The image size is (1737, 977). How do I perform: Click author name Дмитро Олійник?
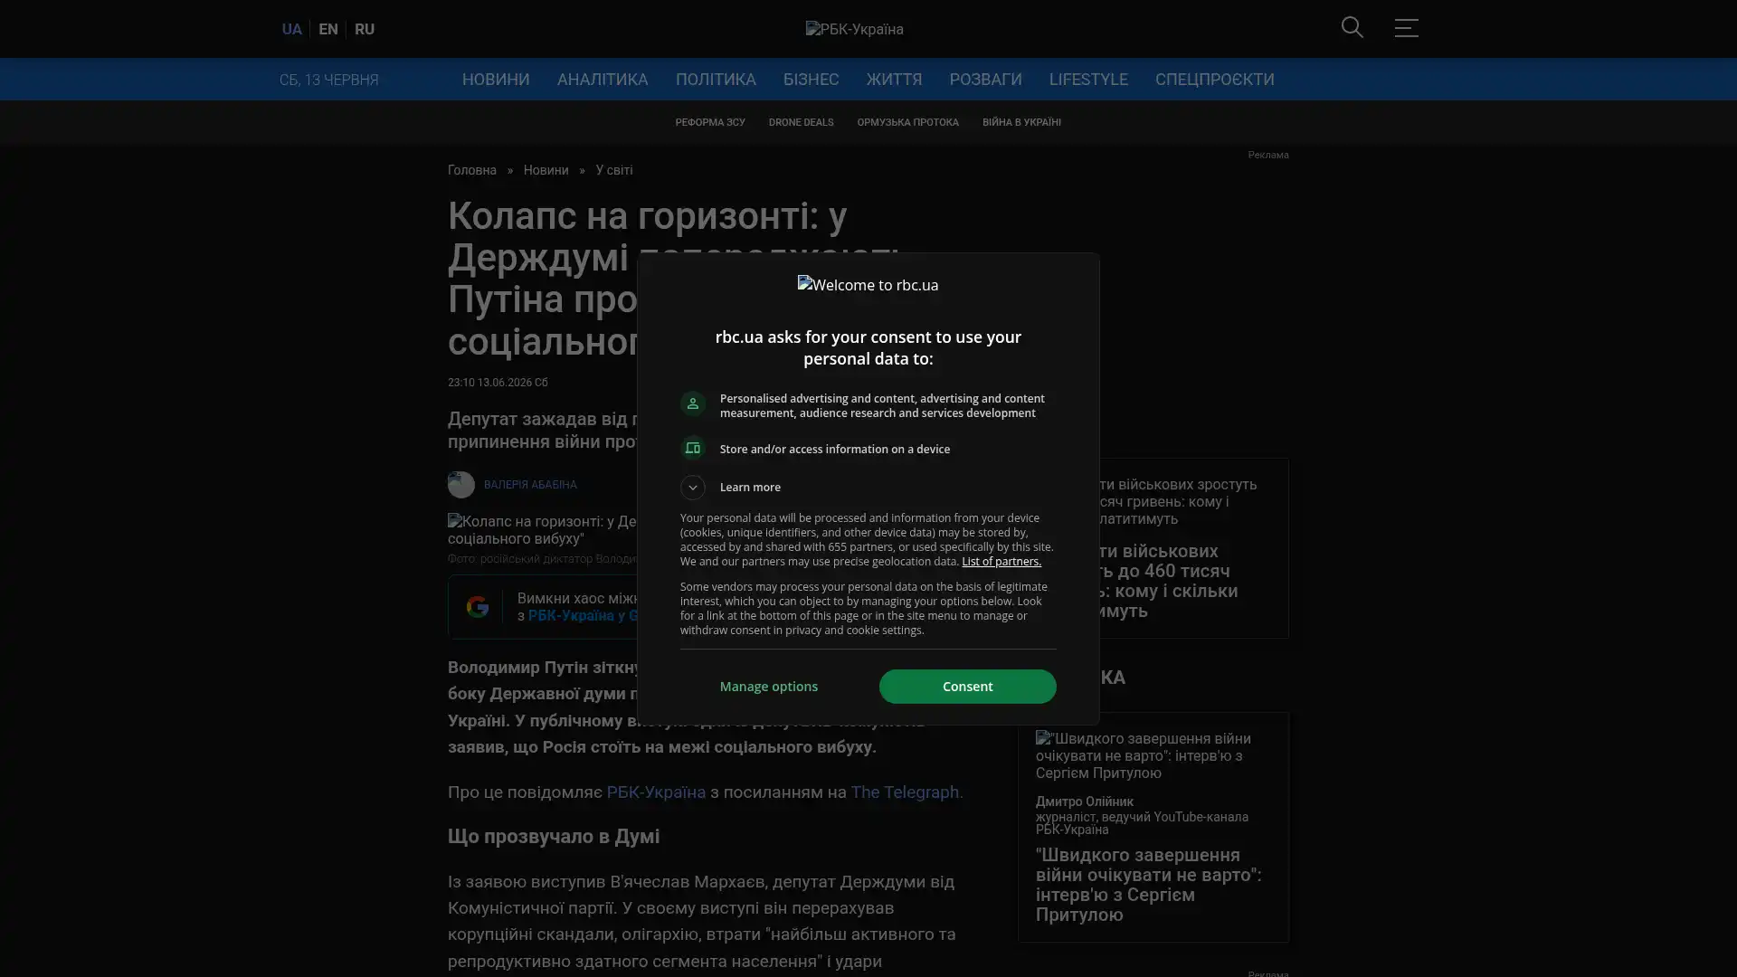point(1084,802)
